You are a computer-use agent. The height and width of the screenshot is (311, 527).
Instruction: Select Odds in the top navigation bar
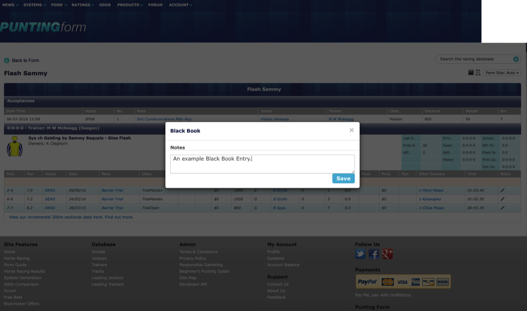pos(105,5)
